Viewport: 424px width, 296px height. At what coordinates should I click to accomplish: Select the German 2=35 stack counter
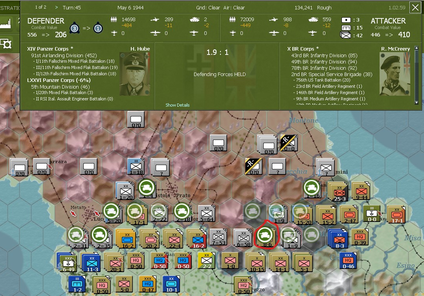coord(103,239)
